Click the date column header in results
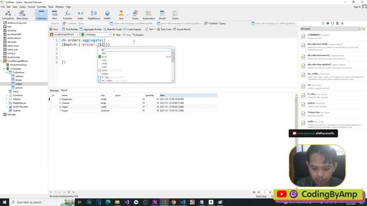Viewport: 367px width, 206px height. pos(188,96)
